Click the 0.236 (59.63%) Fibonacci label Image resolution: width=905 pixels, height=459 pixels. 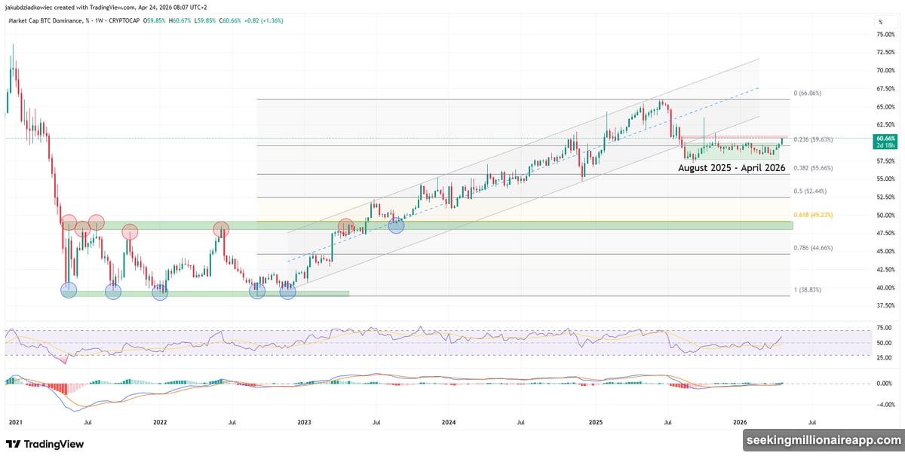814,138
